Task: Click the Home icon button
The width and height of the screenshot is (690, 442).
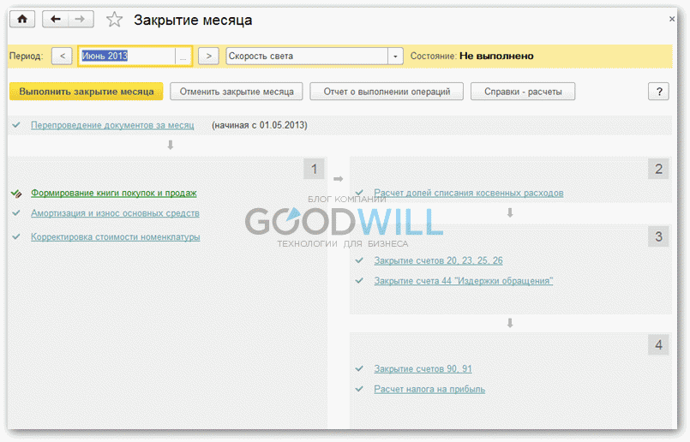Action: (22, 19)
